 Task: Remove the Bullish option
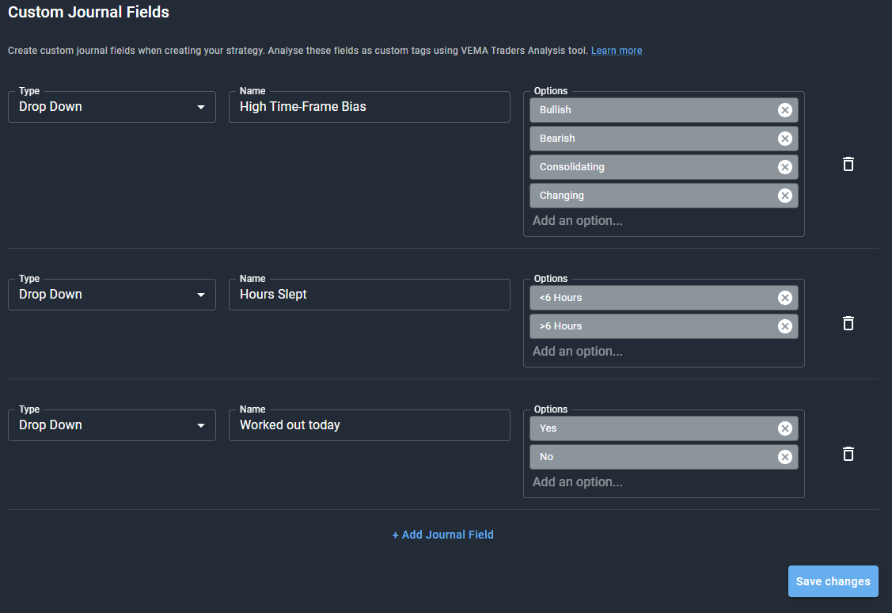tap(785, 110)
